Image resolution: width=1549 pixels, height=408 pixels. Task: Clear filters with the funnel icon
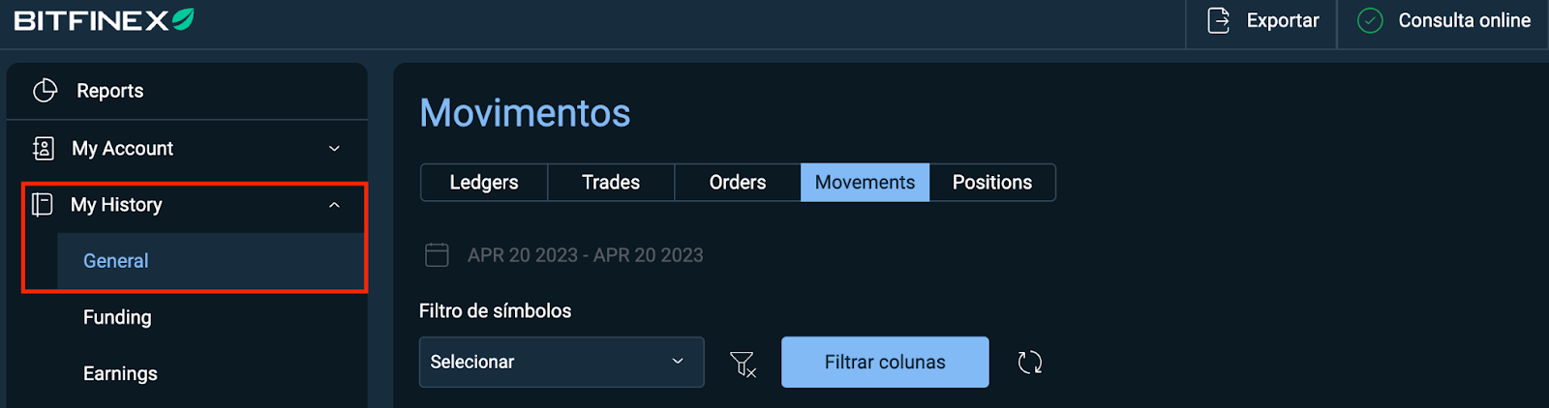(743, 364)
